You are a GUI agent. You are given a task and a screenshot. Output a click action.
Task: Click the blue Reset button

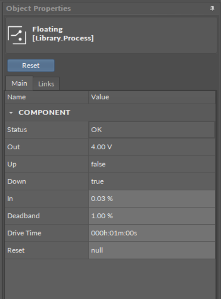[x=31, y=66]
